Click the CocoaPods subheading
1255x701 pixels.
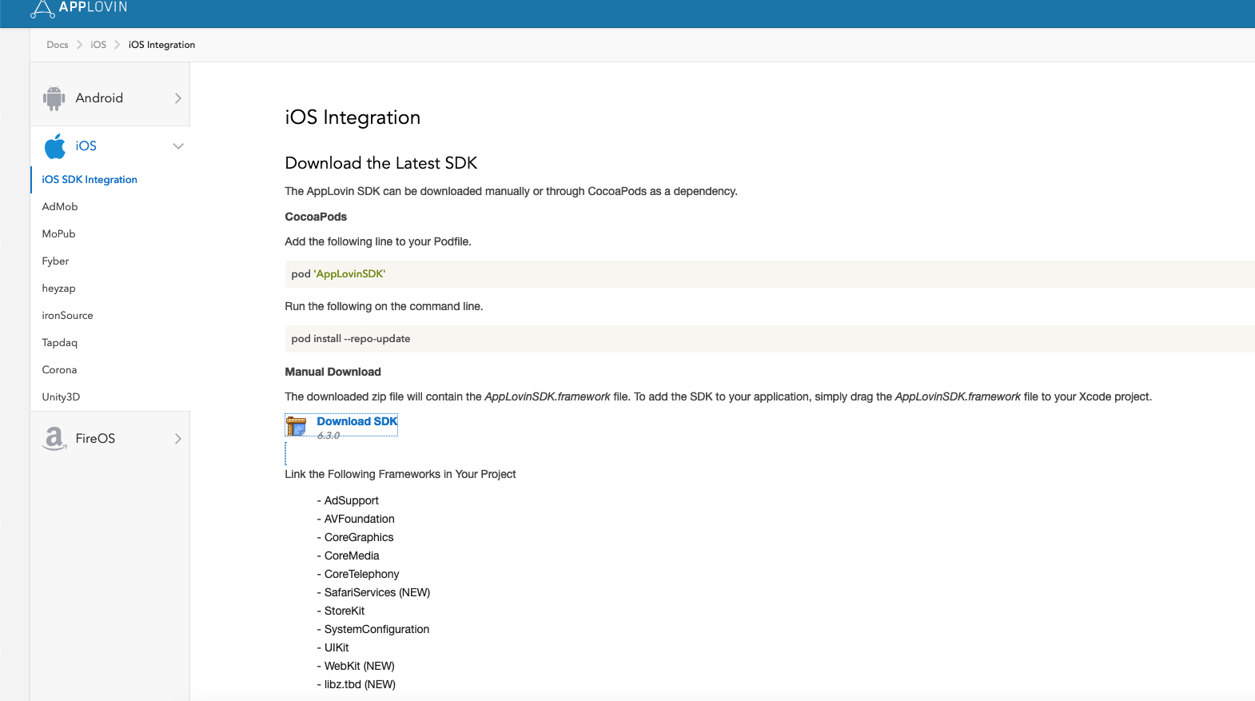click(x=316, y=217)
